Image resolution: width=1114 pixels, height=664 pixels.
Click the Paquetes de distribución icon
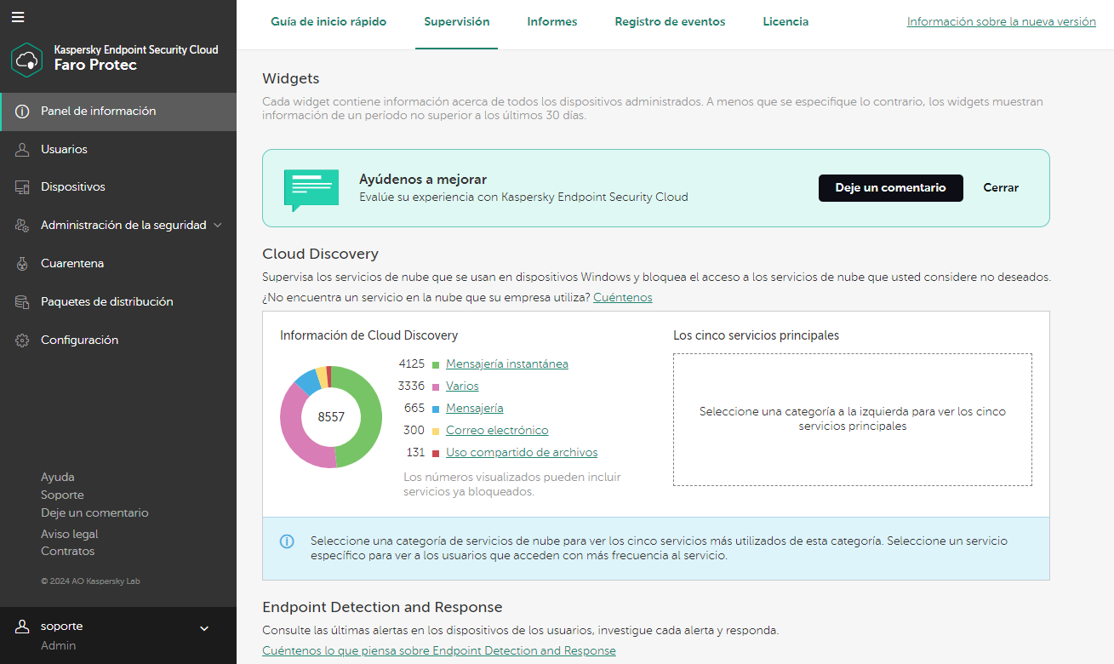pos(23,302)
